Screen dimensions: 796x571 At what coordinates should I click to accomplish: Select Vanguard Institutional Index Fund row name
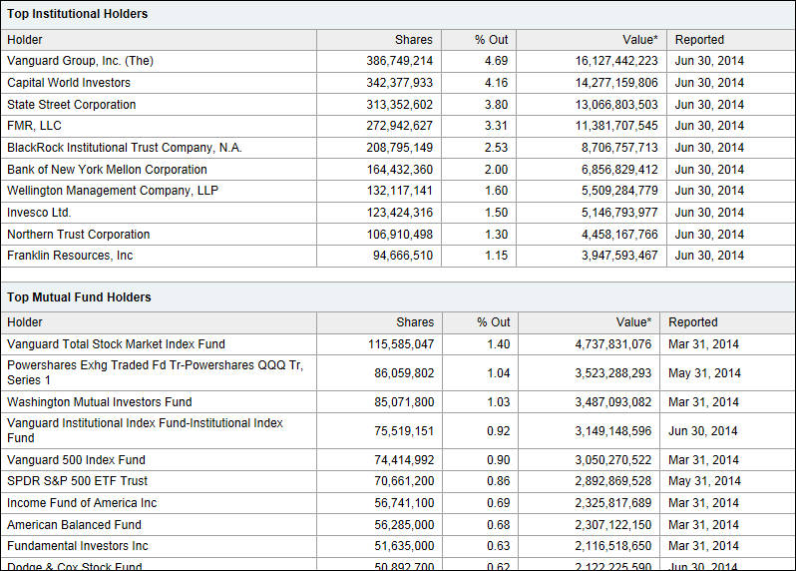coord(145,431)
